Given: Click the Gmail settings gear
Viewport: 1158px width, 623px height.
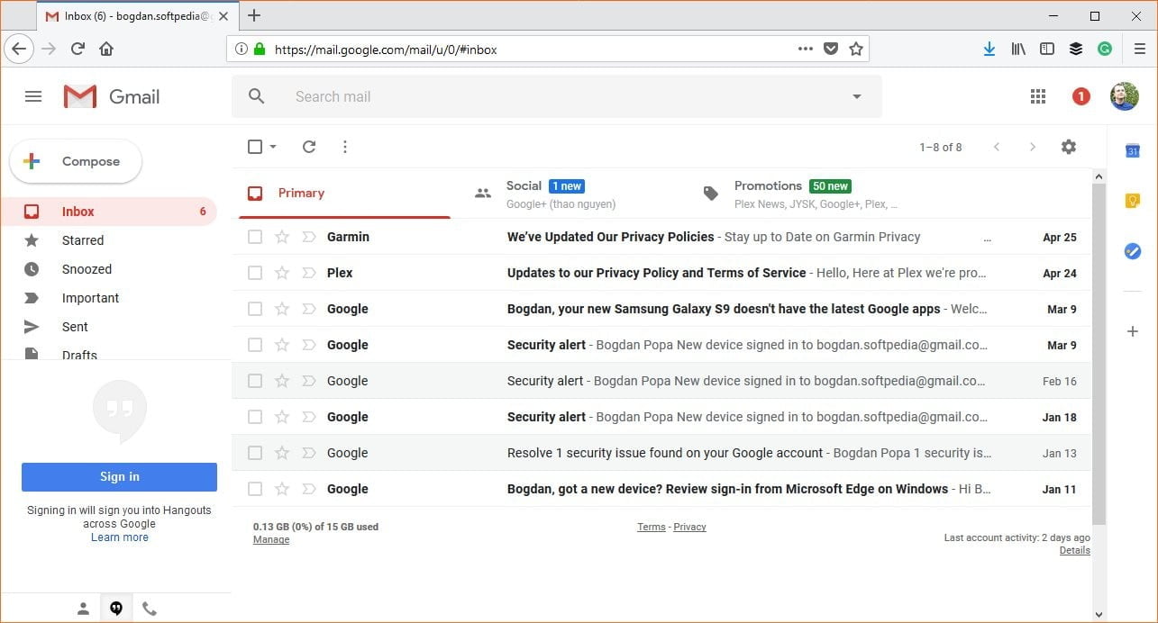Looking at the screenshot, I should click(1069, 146).
